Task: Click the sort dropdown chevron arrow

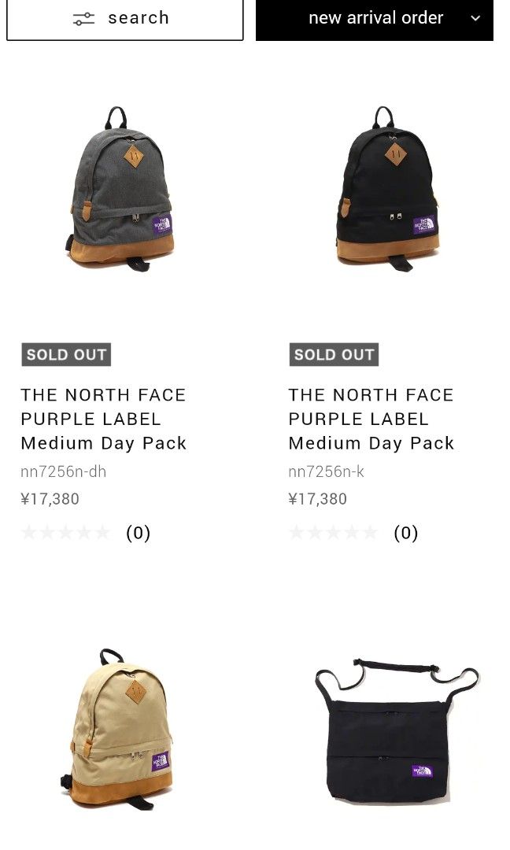Action: (475, 18)
